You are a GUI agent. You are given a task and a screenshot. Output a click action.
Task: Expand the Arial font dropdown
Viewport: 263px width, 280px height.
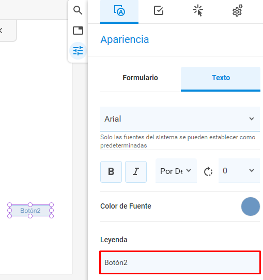tap(180, 119)
